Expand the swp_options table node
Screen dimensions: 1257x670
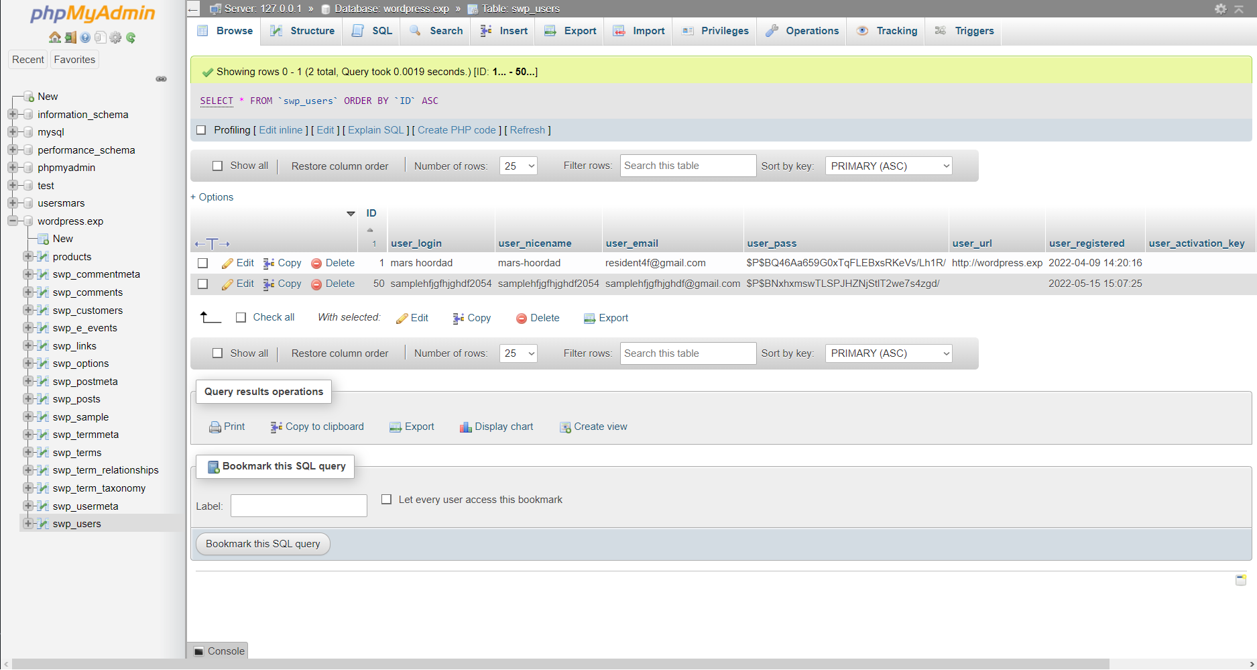point(28,364)
